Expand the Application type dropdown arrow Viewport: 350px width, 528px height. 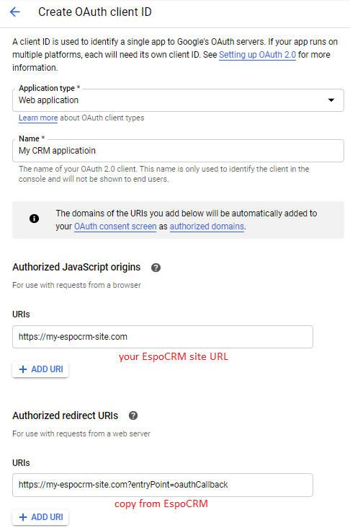[331, 100]
